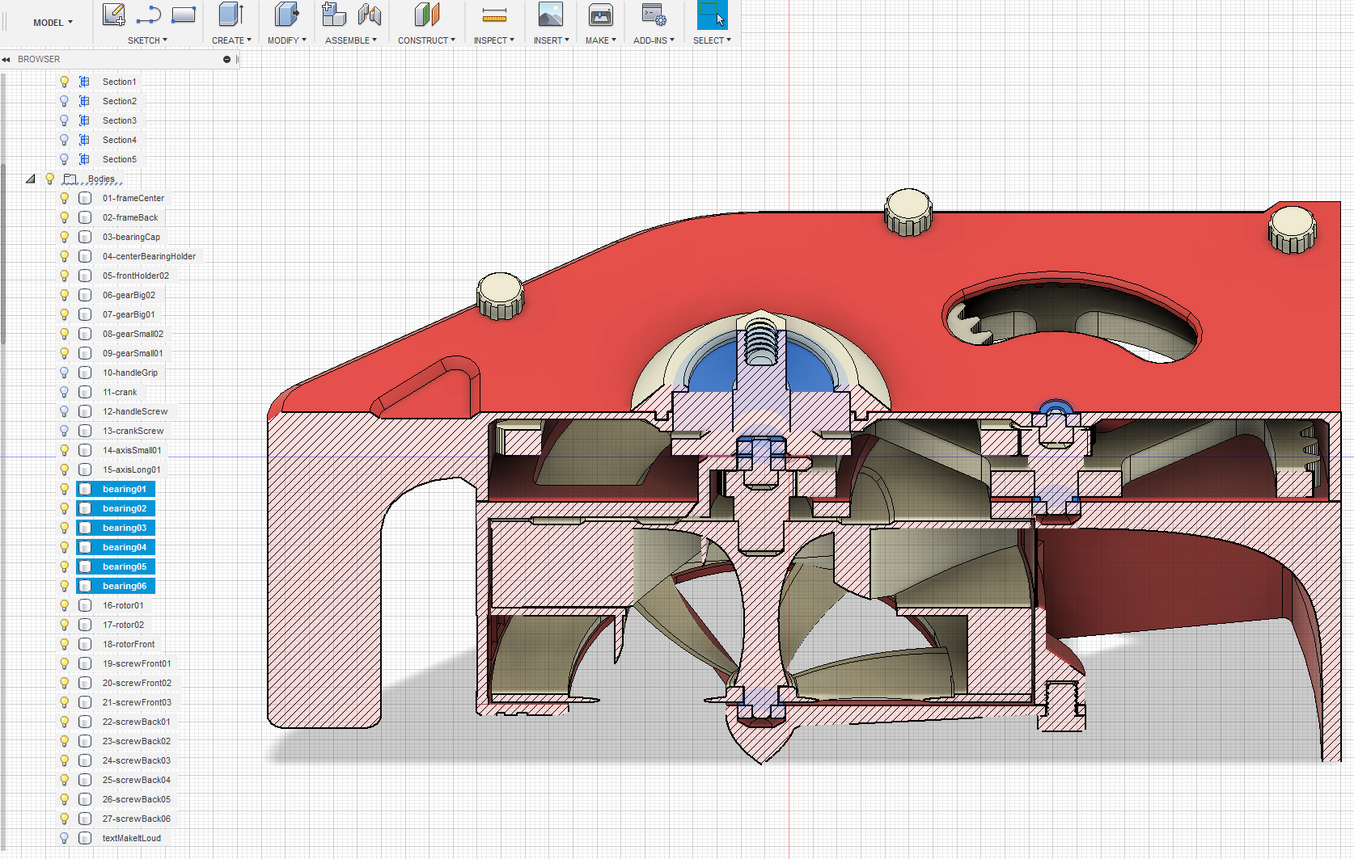Click the 3D Print icon in Make
1354x859 pixels.
(x=601, y=15)
